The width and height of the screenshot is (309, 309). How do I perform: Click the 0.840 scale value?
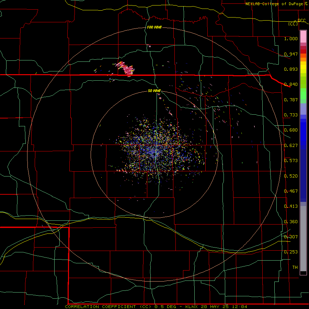[x=291, y=84]
